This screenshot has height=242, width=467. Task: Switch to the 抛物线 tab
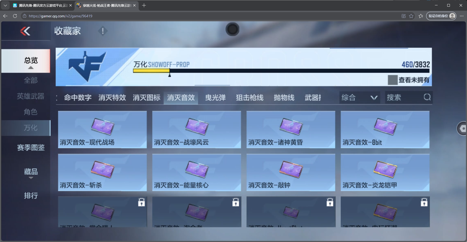point(284,98)
